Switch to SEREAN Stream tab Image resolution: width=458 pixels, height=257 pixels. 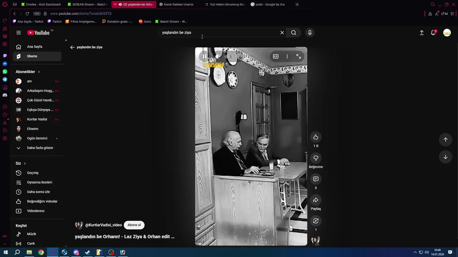[88, 4]
